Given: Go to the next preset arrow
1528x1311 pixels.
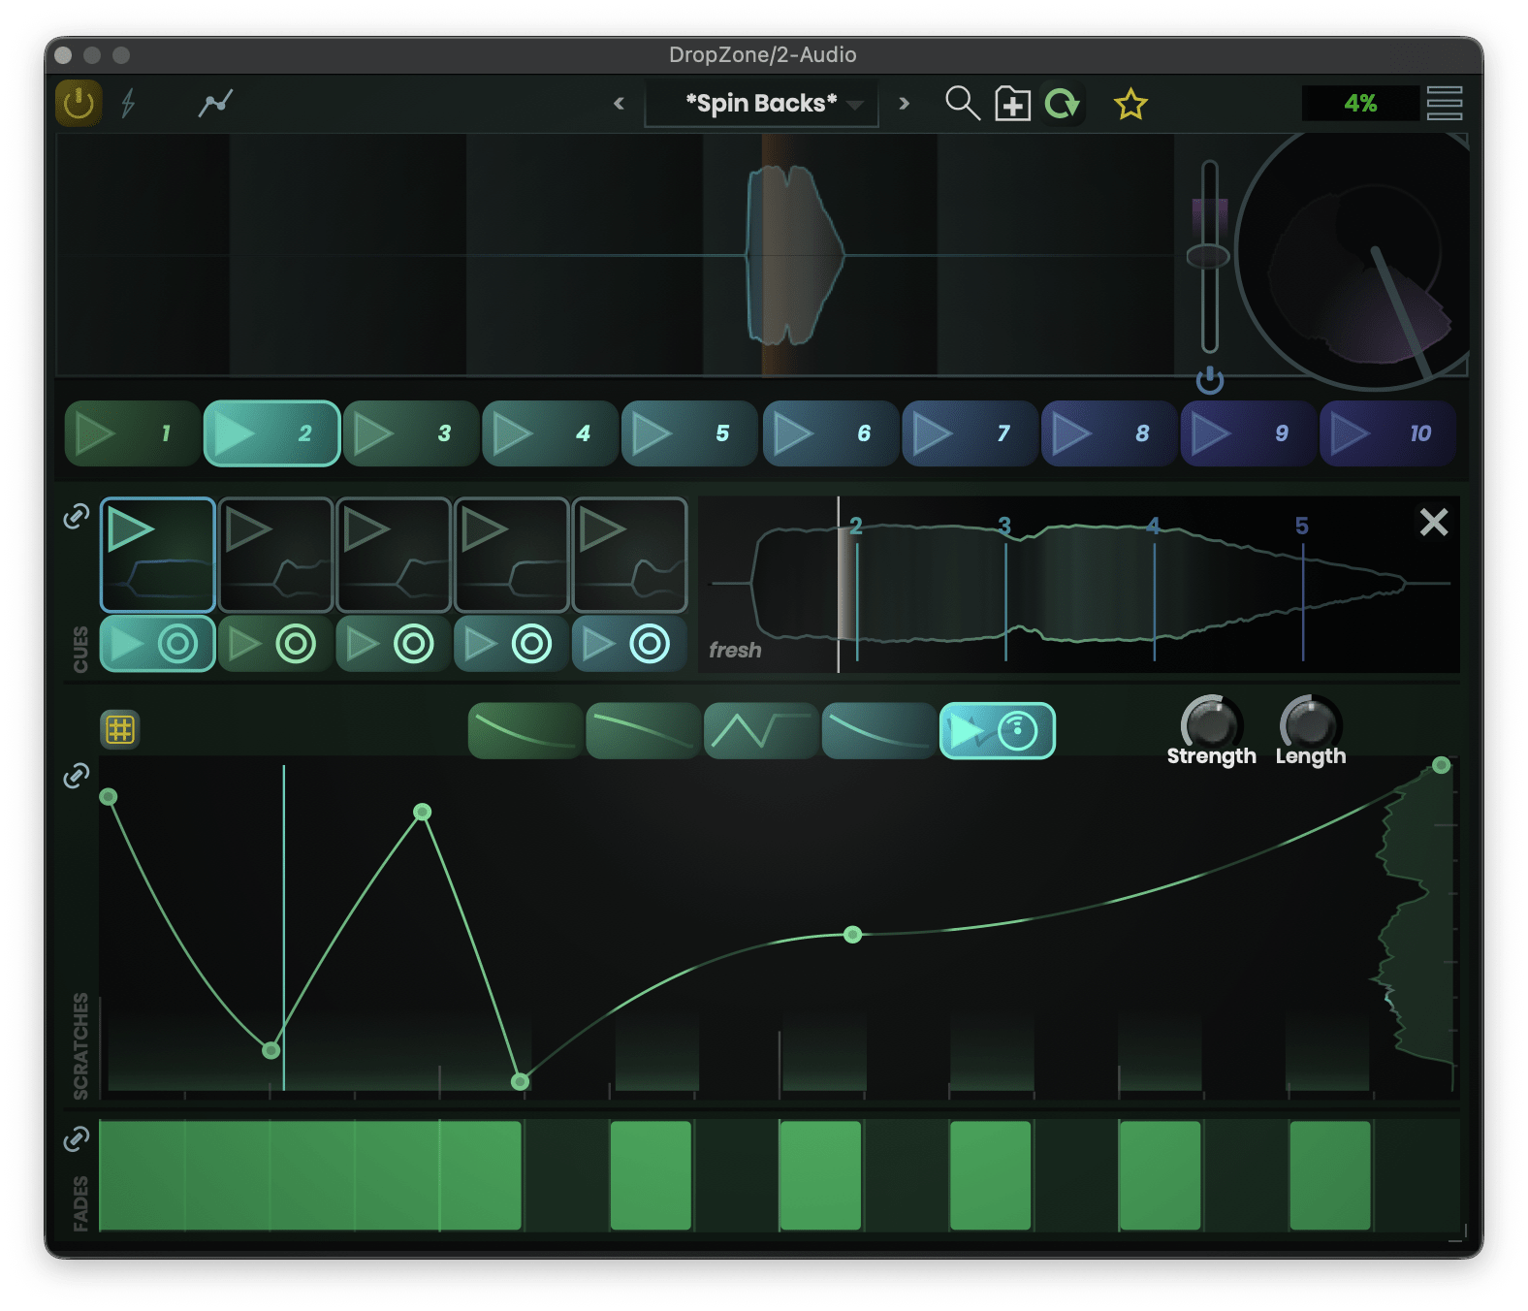Looking at the screenshot, I should [904, 103].
